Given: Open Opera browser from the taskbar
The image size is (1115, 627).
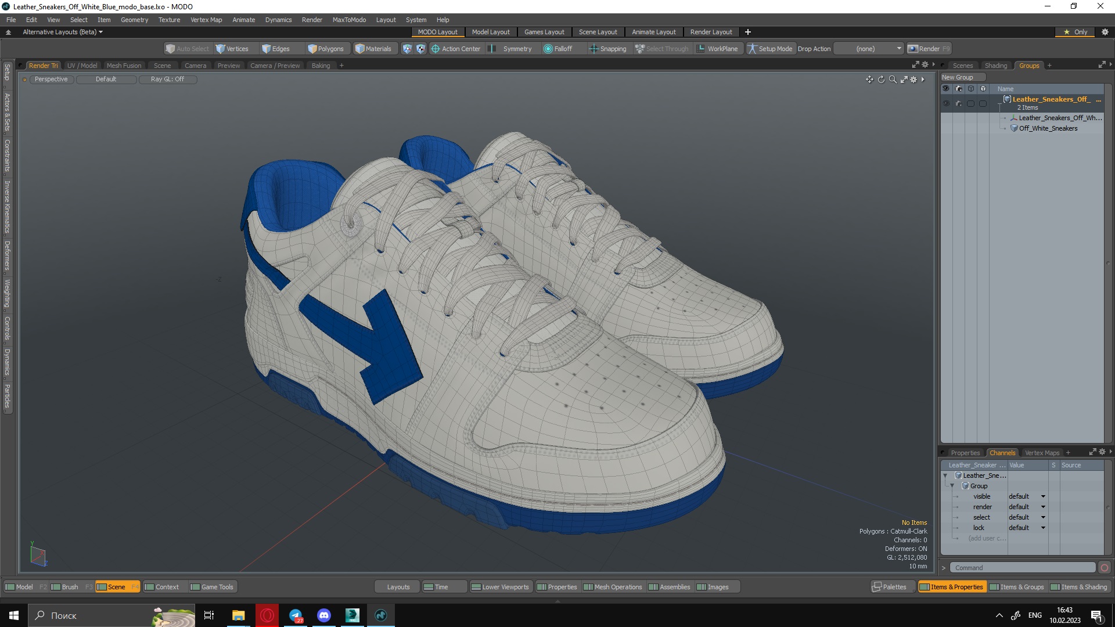Looking at the screenshot, I should [267, 615].
